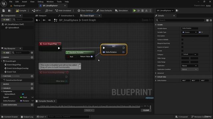This screenshot has height=119, width=213.
Task: Toggle the Roll checkbox on Random Rotator
Action: coord(75,57)
